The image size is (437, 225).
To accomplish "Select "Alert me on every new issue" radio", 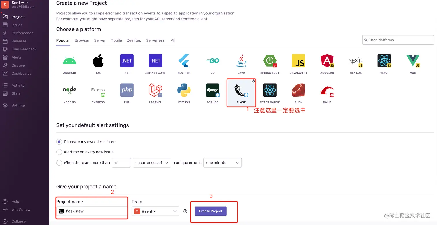I will [x=59, y=152].
